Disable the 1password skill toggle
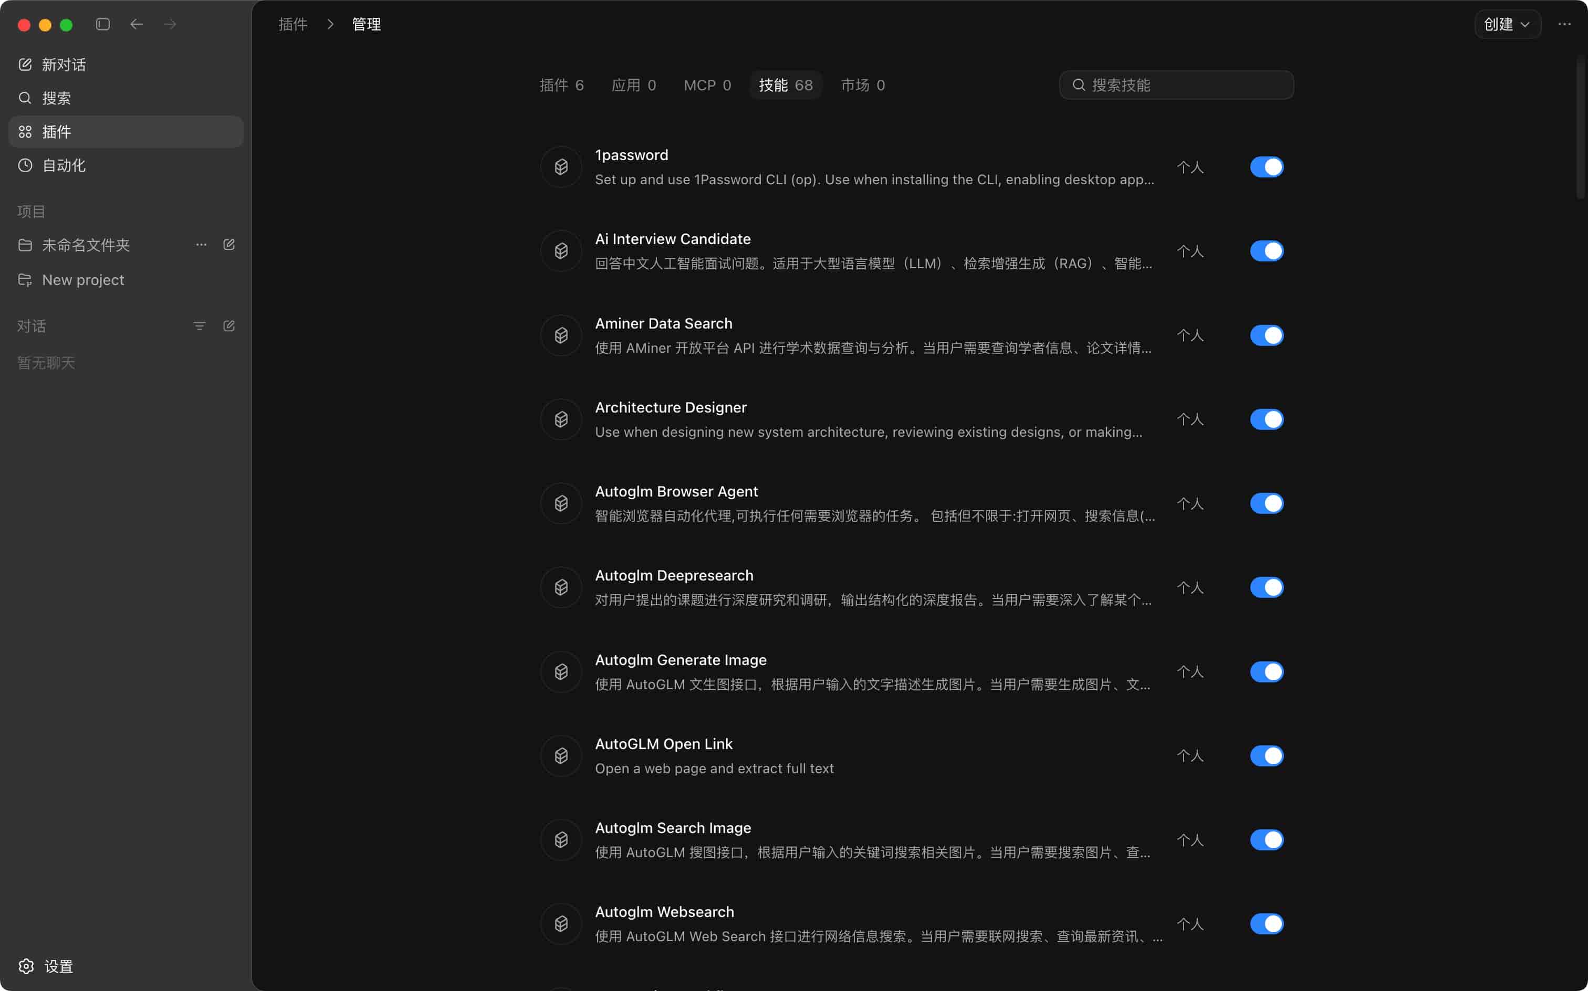1588x991 pixels. (x=1267, y=167)
